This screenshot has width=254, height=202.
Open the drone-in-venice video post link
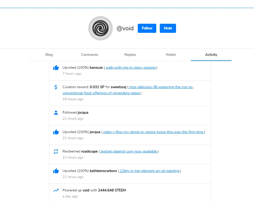click(x=153, y=132)
